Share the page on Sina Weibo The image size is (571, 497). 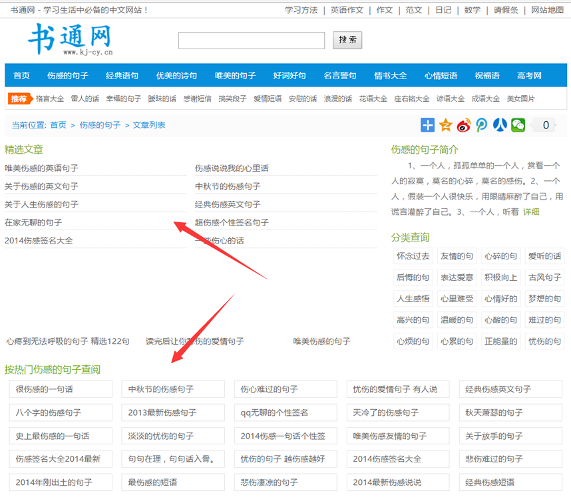[463, 125]
